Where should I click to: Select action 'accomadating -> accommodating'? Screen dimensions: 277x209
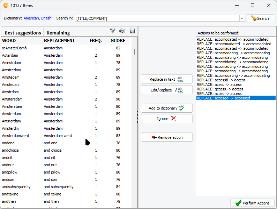236,53
